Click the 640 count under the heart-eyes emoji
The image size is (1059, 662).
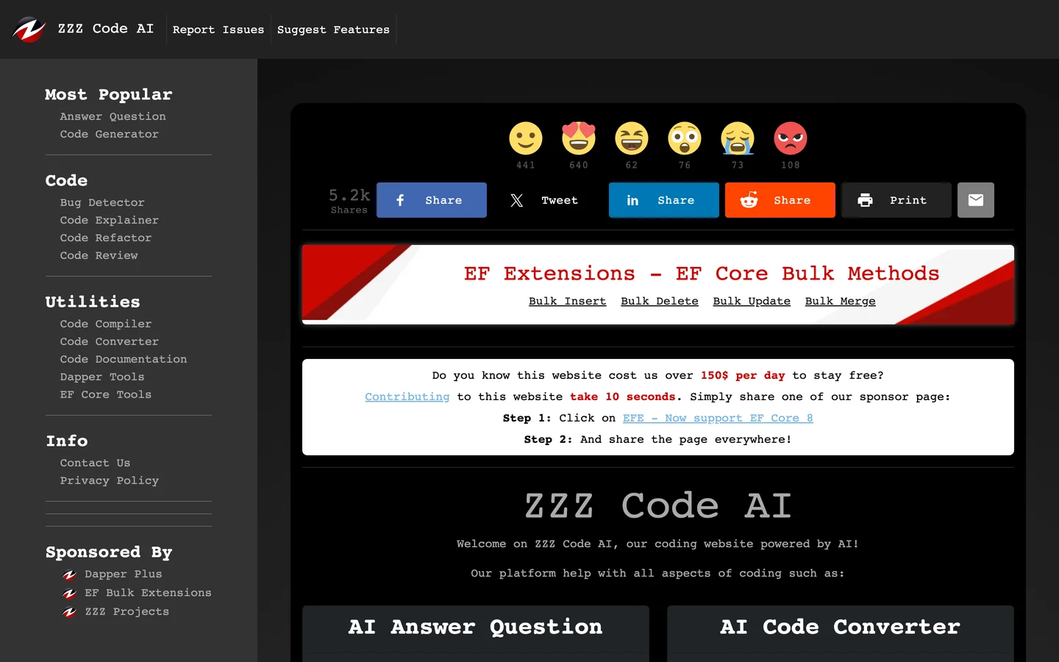579,165
